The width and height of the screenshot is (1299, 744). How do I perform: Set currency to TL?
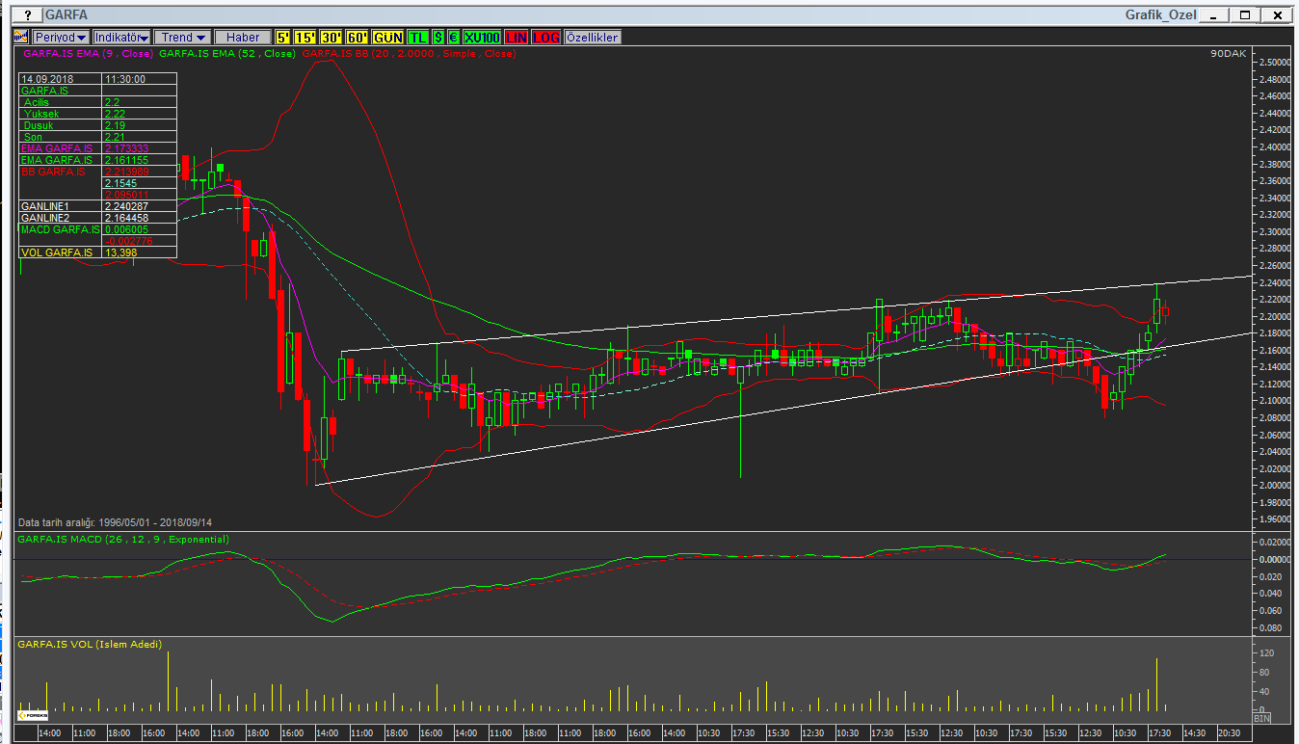coord(418,37)
